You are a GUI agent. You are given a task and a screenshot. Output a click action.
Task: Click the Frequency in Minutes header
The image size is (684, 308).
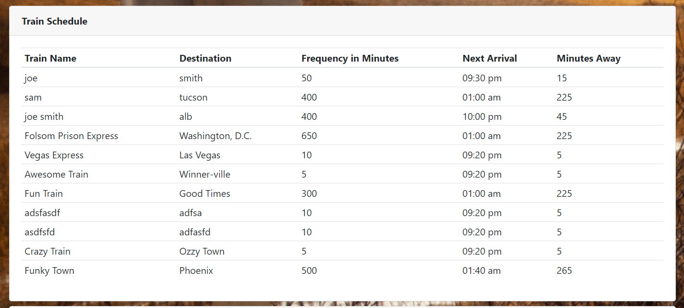coord(350,58)
